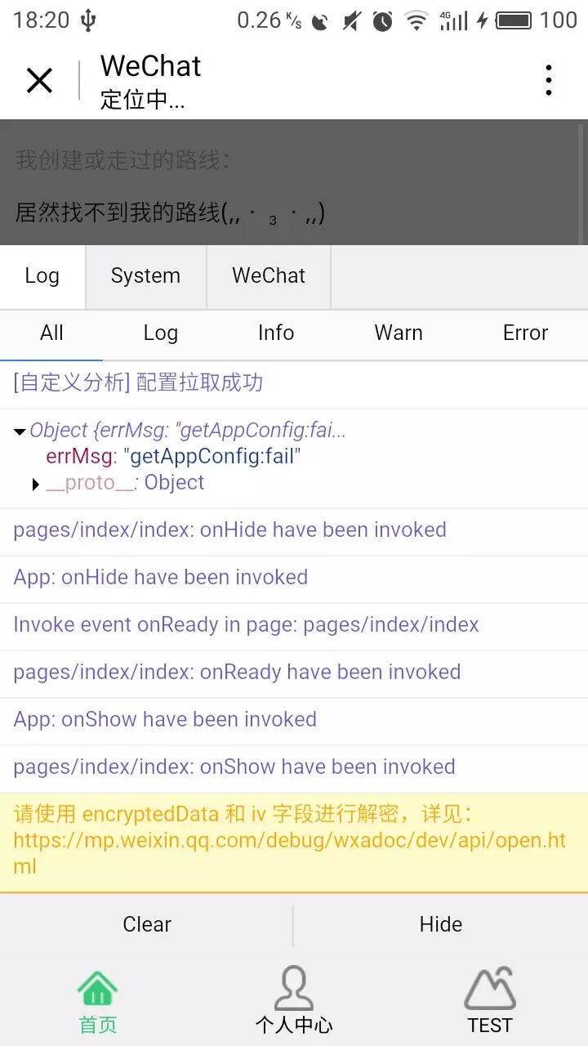Filter by Warn level
The image size is (588, 1046).
(399, 333)
